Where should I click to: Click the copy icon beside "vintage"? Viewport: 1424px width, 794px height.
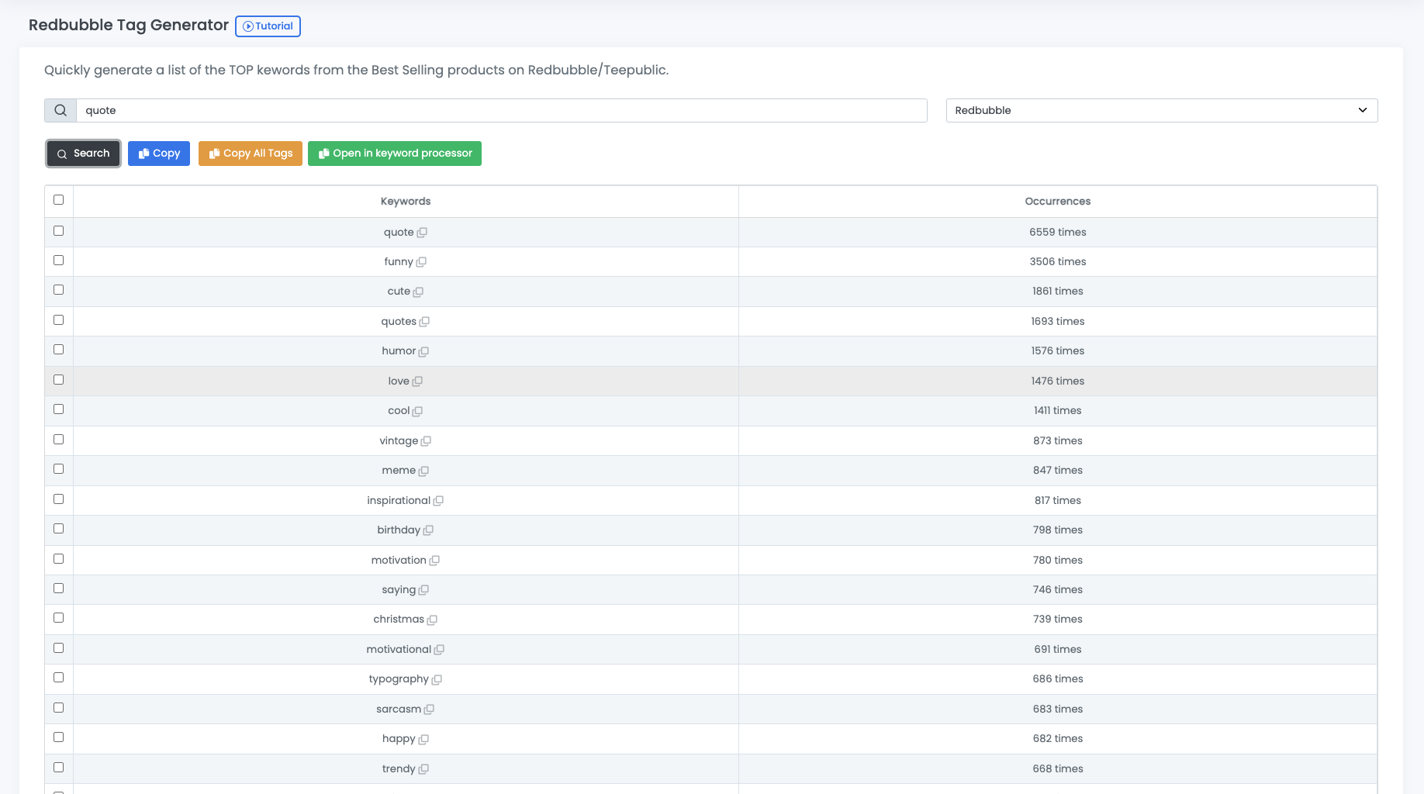point(426,441)
